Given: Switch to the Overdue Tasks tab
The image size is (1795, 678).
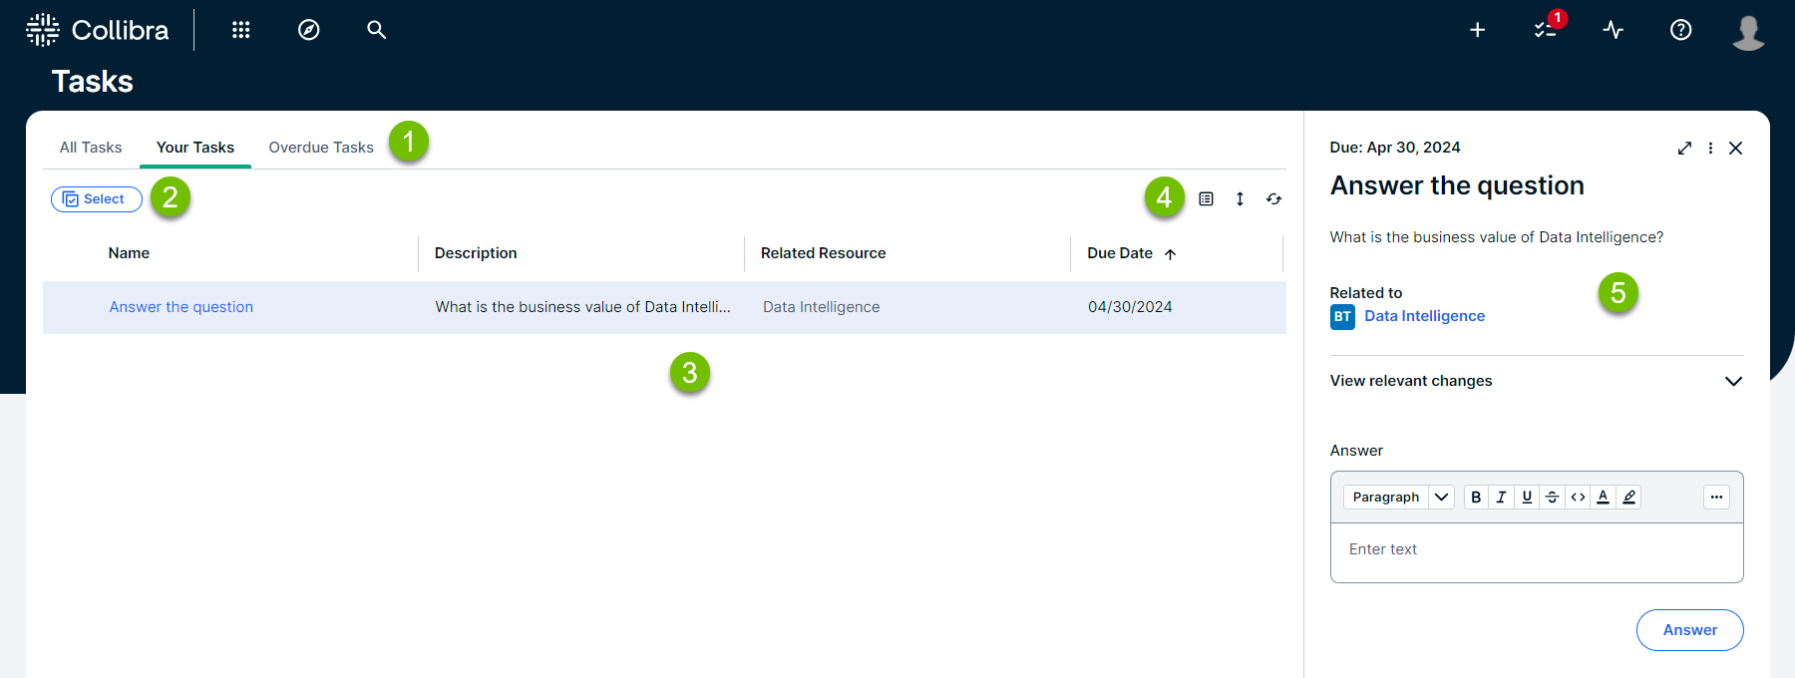Looking at the screenshot, I should [x=321, y=148].
